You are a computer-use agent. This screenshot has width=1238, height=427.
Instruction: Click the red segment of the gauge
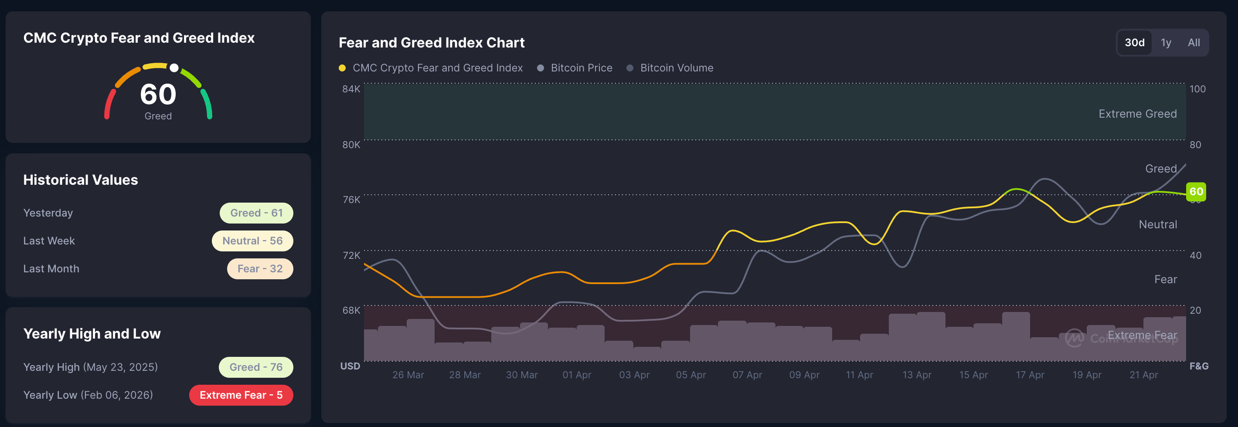[109, 103]
